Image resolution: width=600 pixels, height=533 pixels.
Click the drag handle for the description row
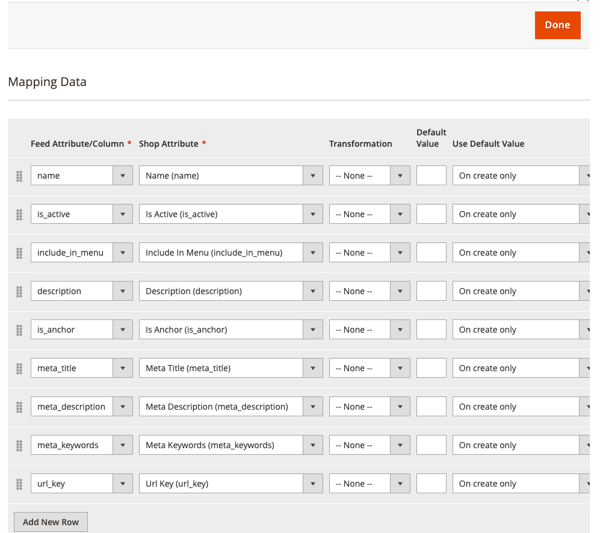tap(19, 292)
